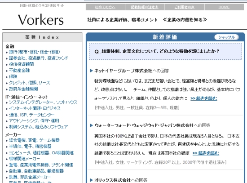The height and width of the screenshot is (183, 247).
Task: Click the 金融 section heading
Action: (x=10, y=46)
